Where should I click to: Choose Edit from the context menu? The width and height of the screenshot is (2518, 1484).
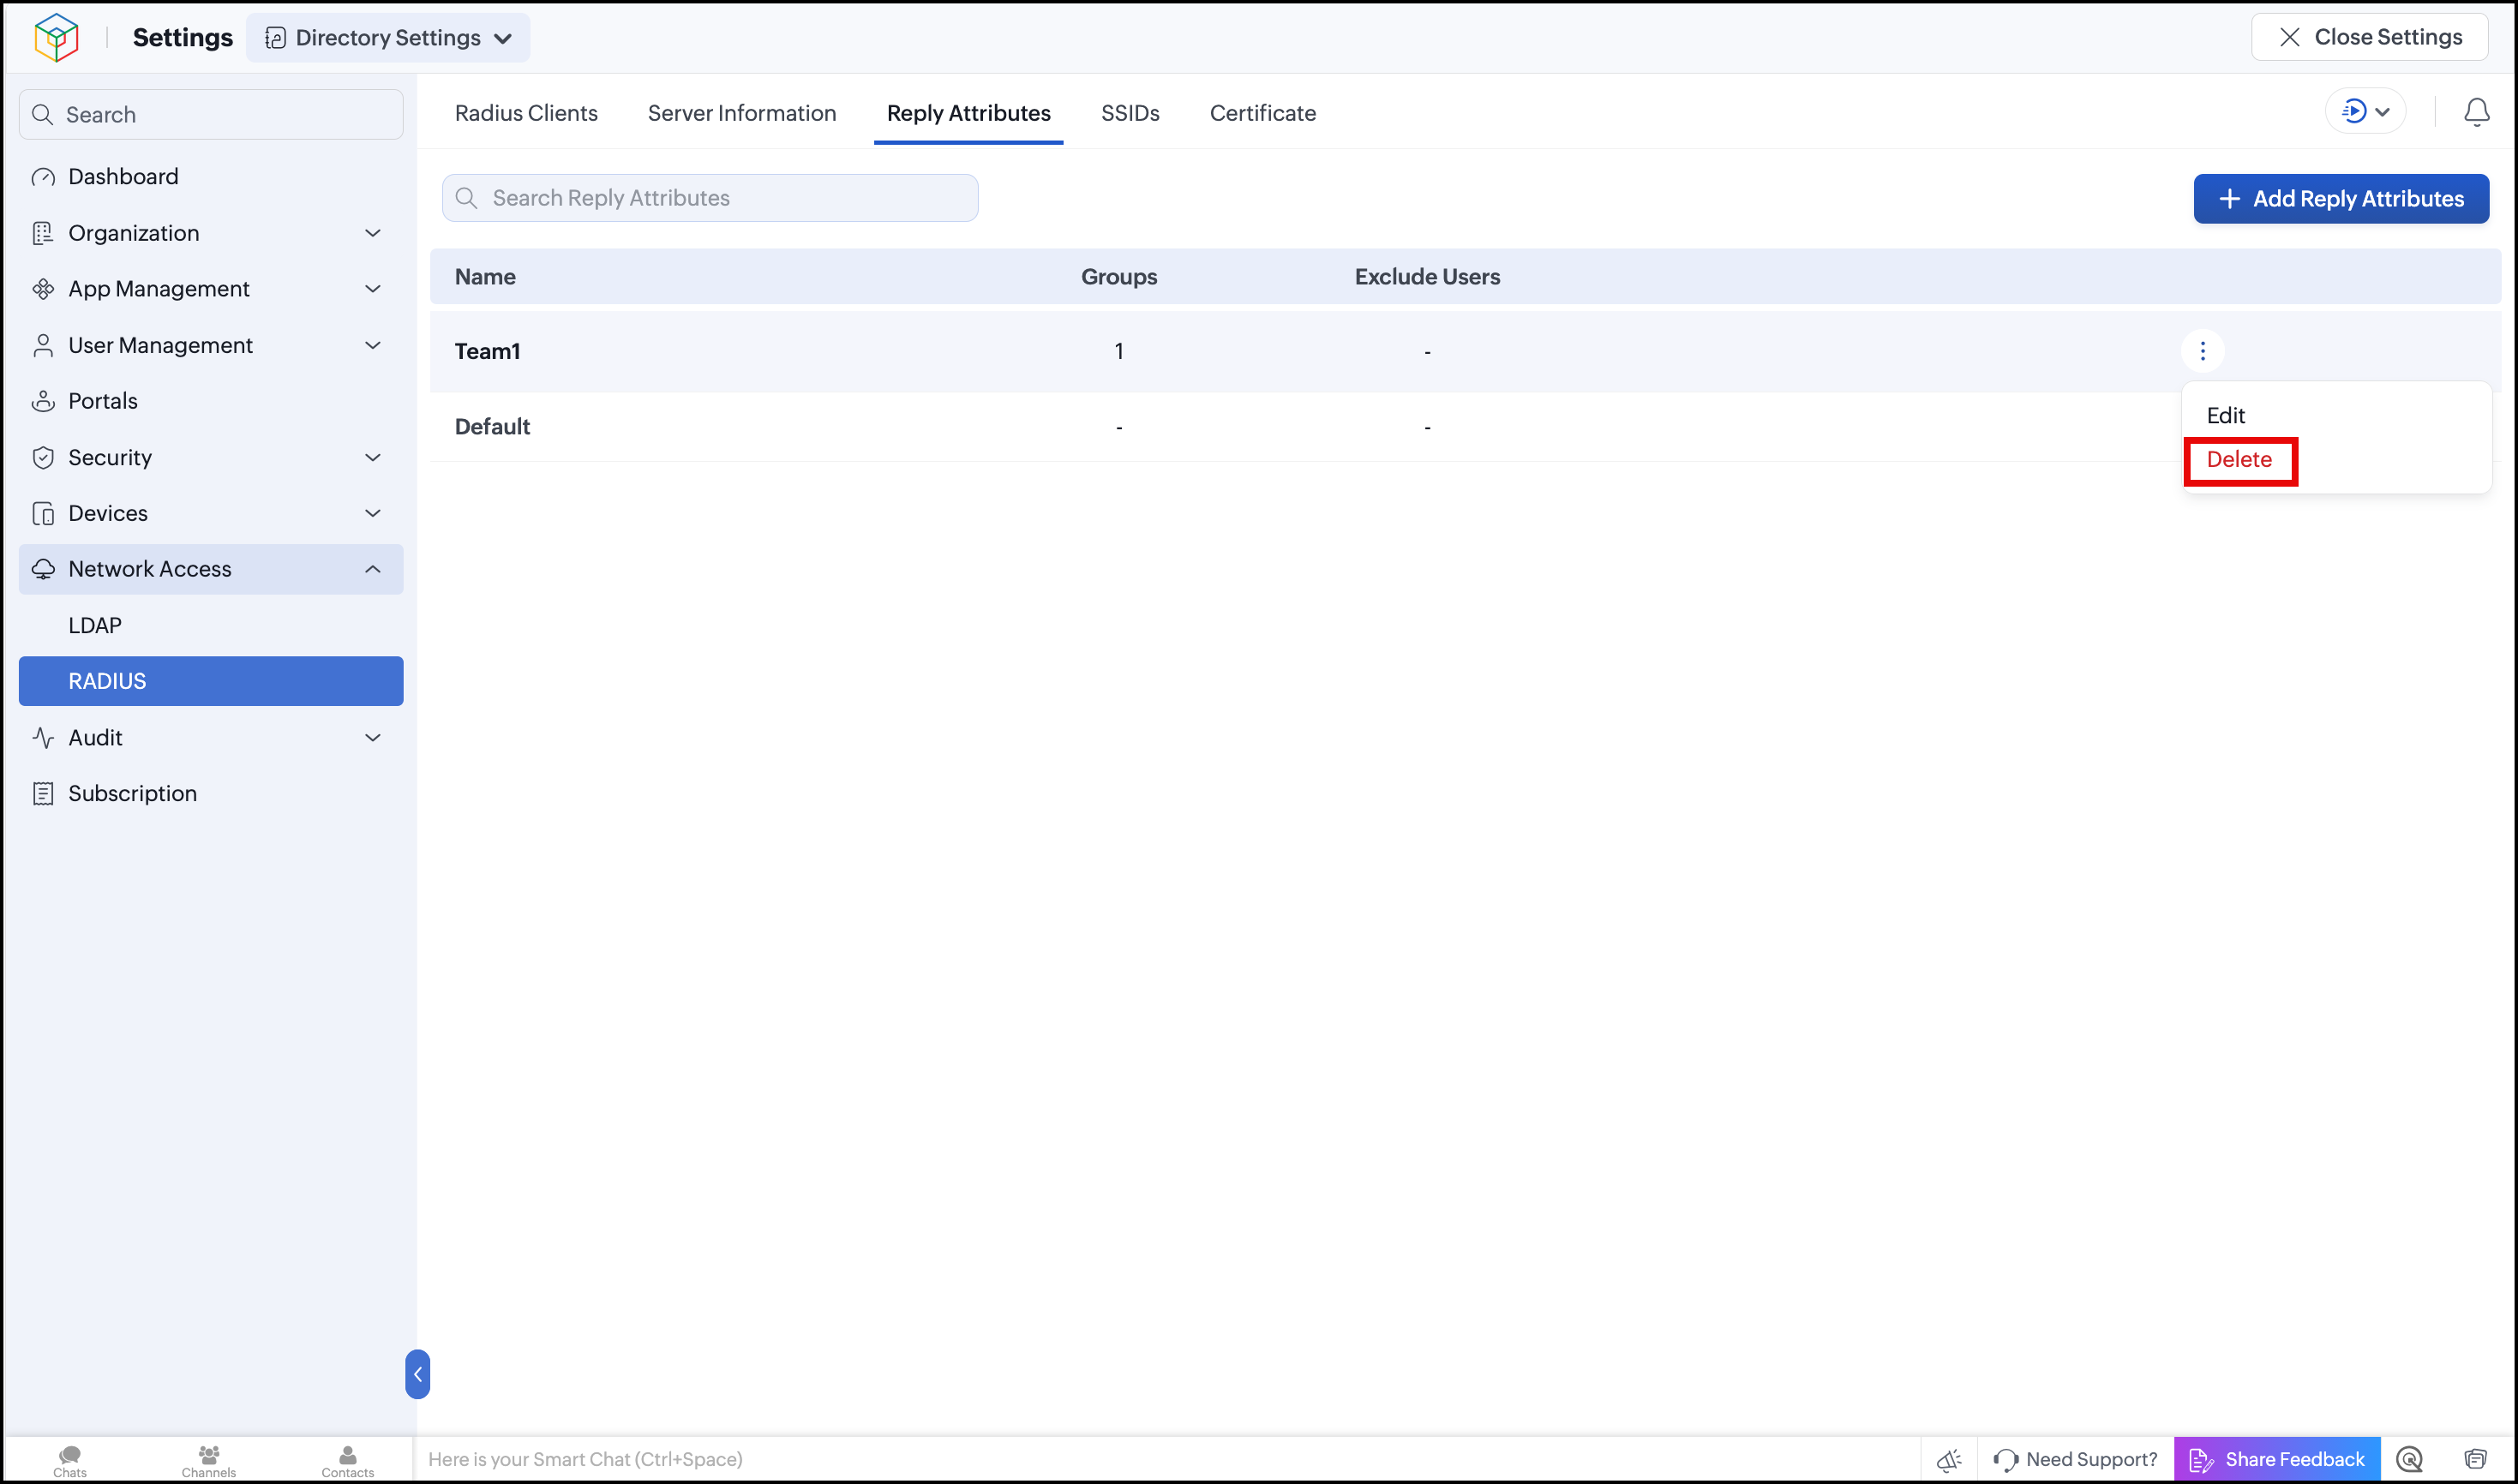2225,415
